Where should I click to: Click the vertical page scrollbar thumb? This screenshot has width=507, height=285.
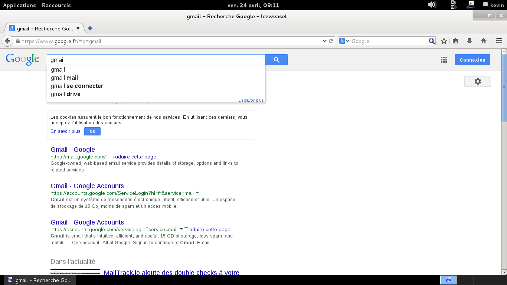pos(504,88)
